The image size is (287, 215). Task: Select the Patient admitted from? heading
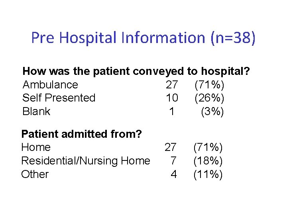coord(82,134)
